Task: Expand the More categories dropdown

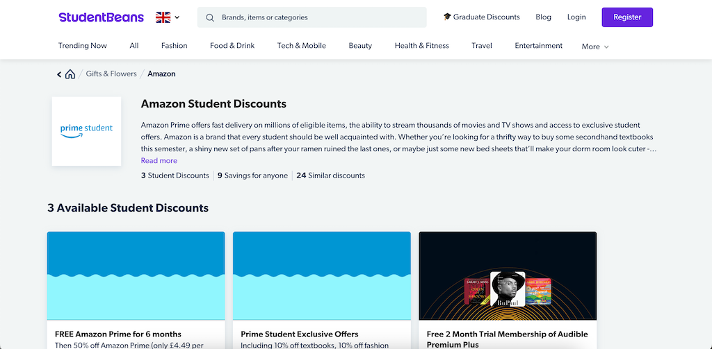Action: (x=595, y=46)
